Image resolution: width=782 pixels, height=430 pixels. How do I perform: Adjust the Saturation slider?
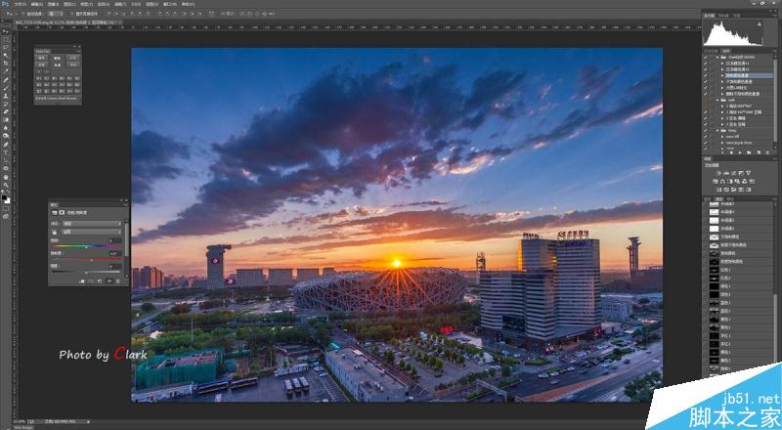91,259
